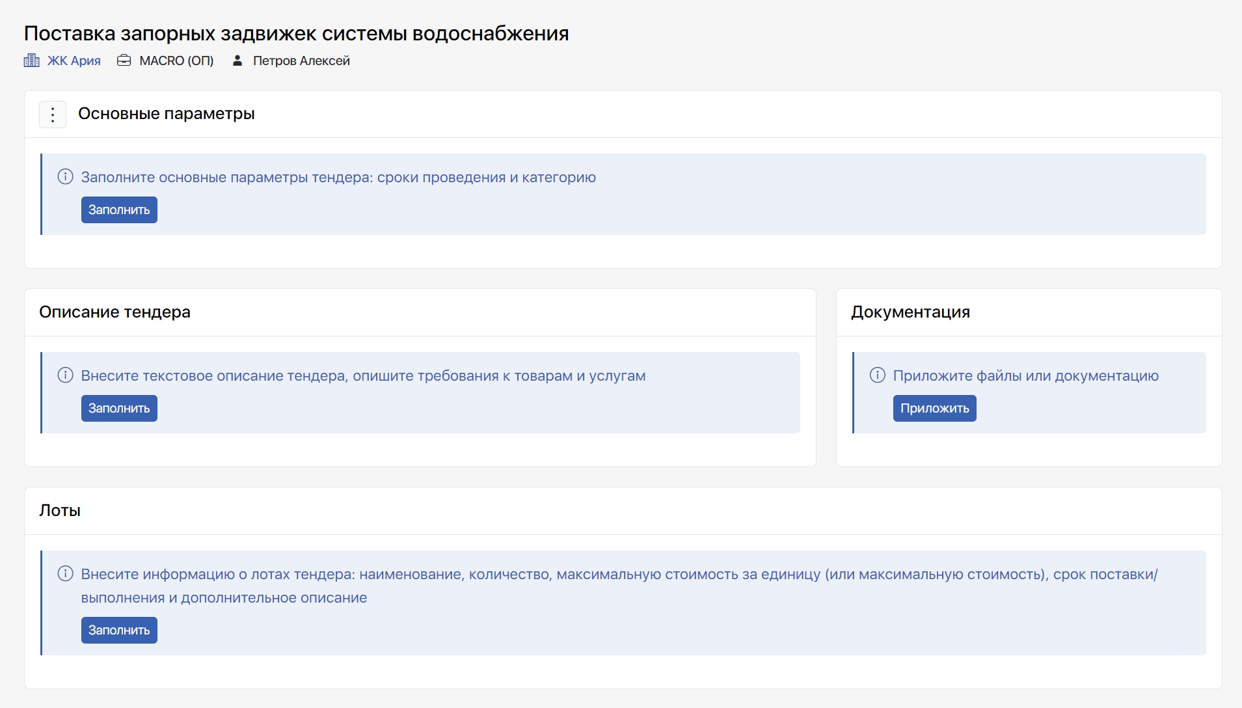Click the person icon beside Петров Алексей
This screenshot has width=1242, height=708.
237,61
